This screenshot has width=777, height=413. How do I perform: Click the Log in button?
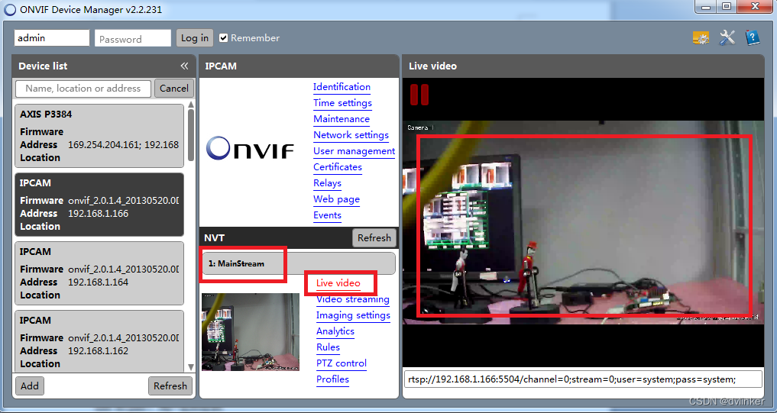195,38
